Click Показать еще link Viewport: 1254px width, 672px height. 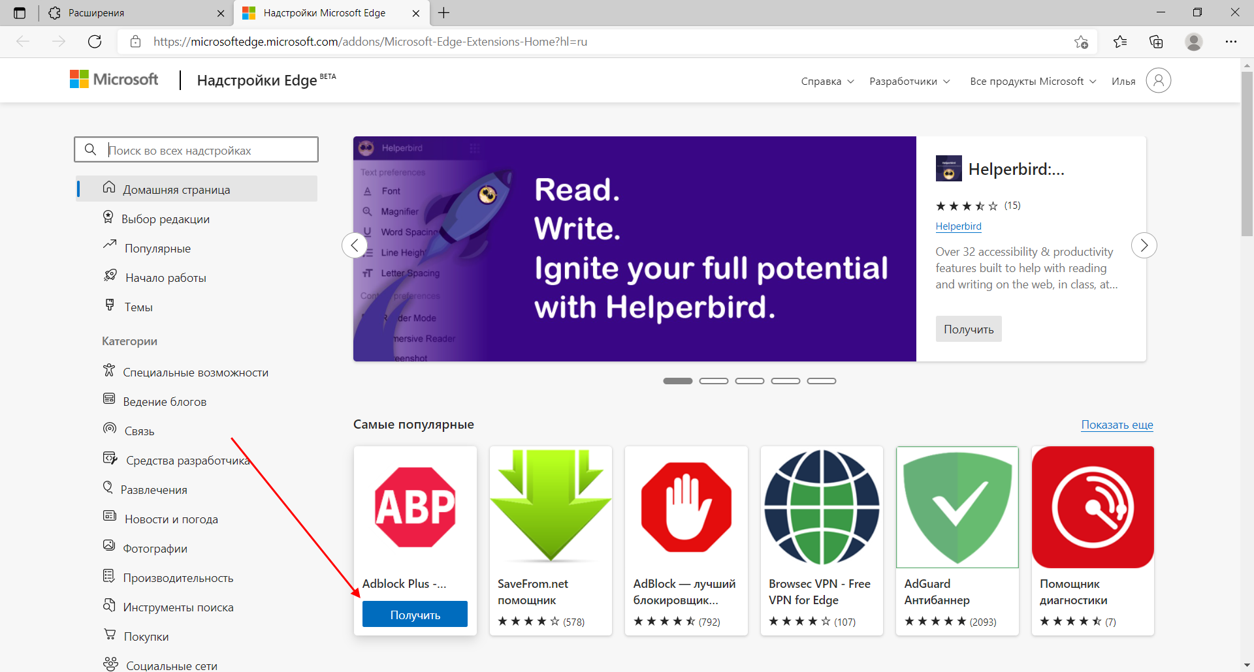click(1117, 425)
